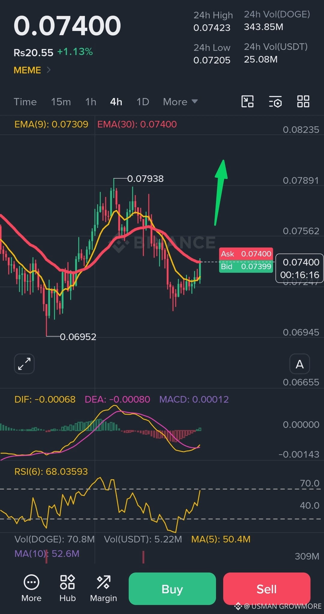Switch to 1h timeframe
Viewport: 324px width, 614px height.
tap(91, 102)
